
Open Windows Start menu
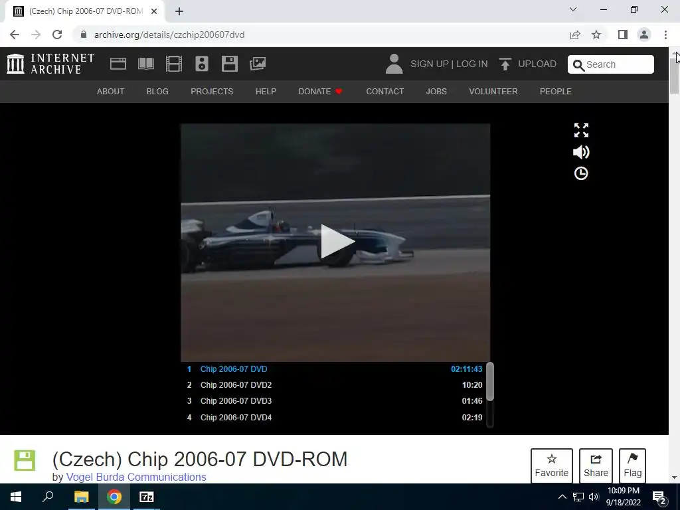16,497
